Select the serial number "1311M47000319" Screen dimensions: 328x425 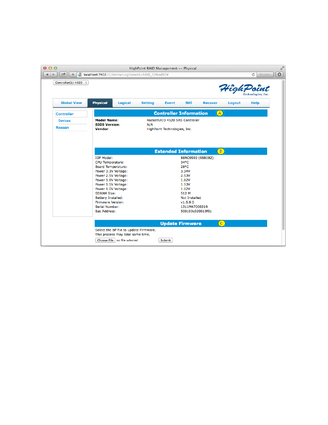pos(194,207)
